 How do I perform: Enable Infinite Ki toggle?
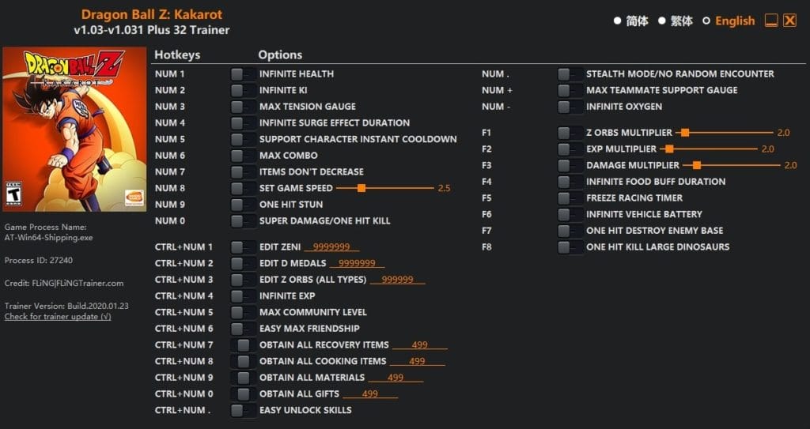[x=243, y=90]
